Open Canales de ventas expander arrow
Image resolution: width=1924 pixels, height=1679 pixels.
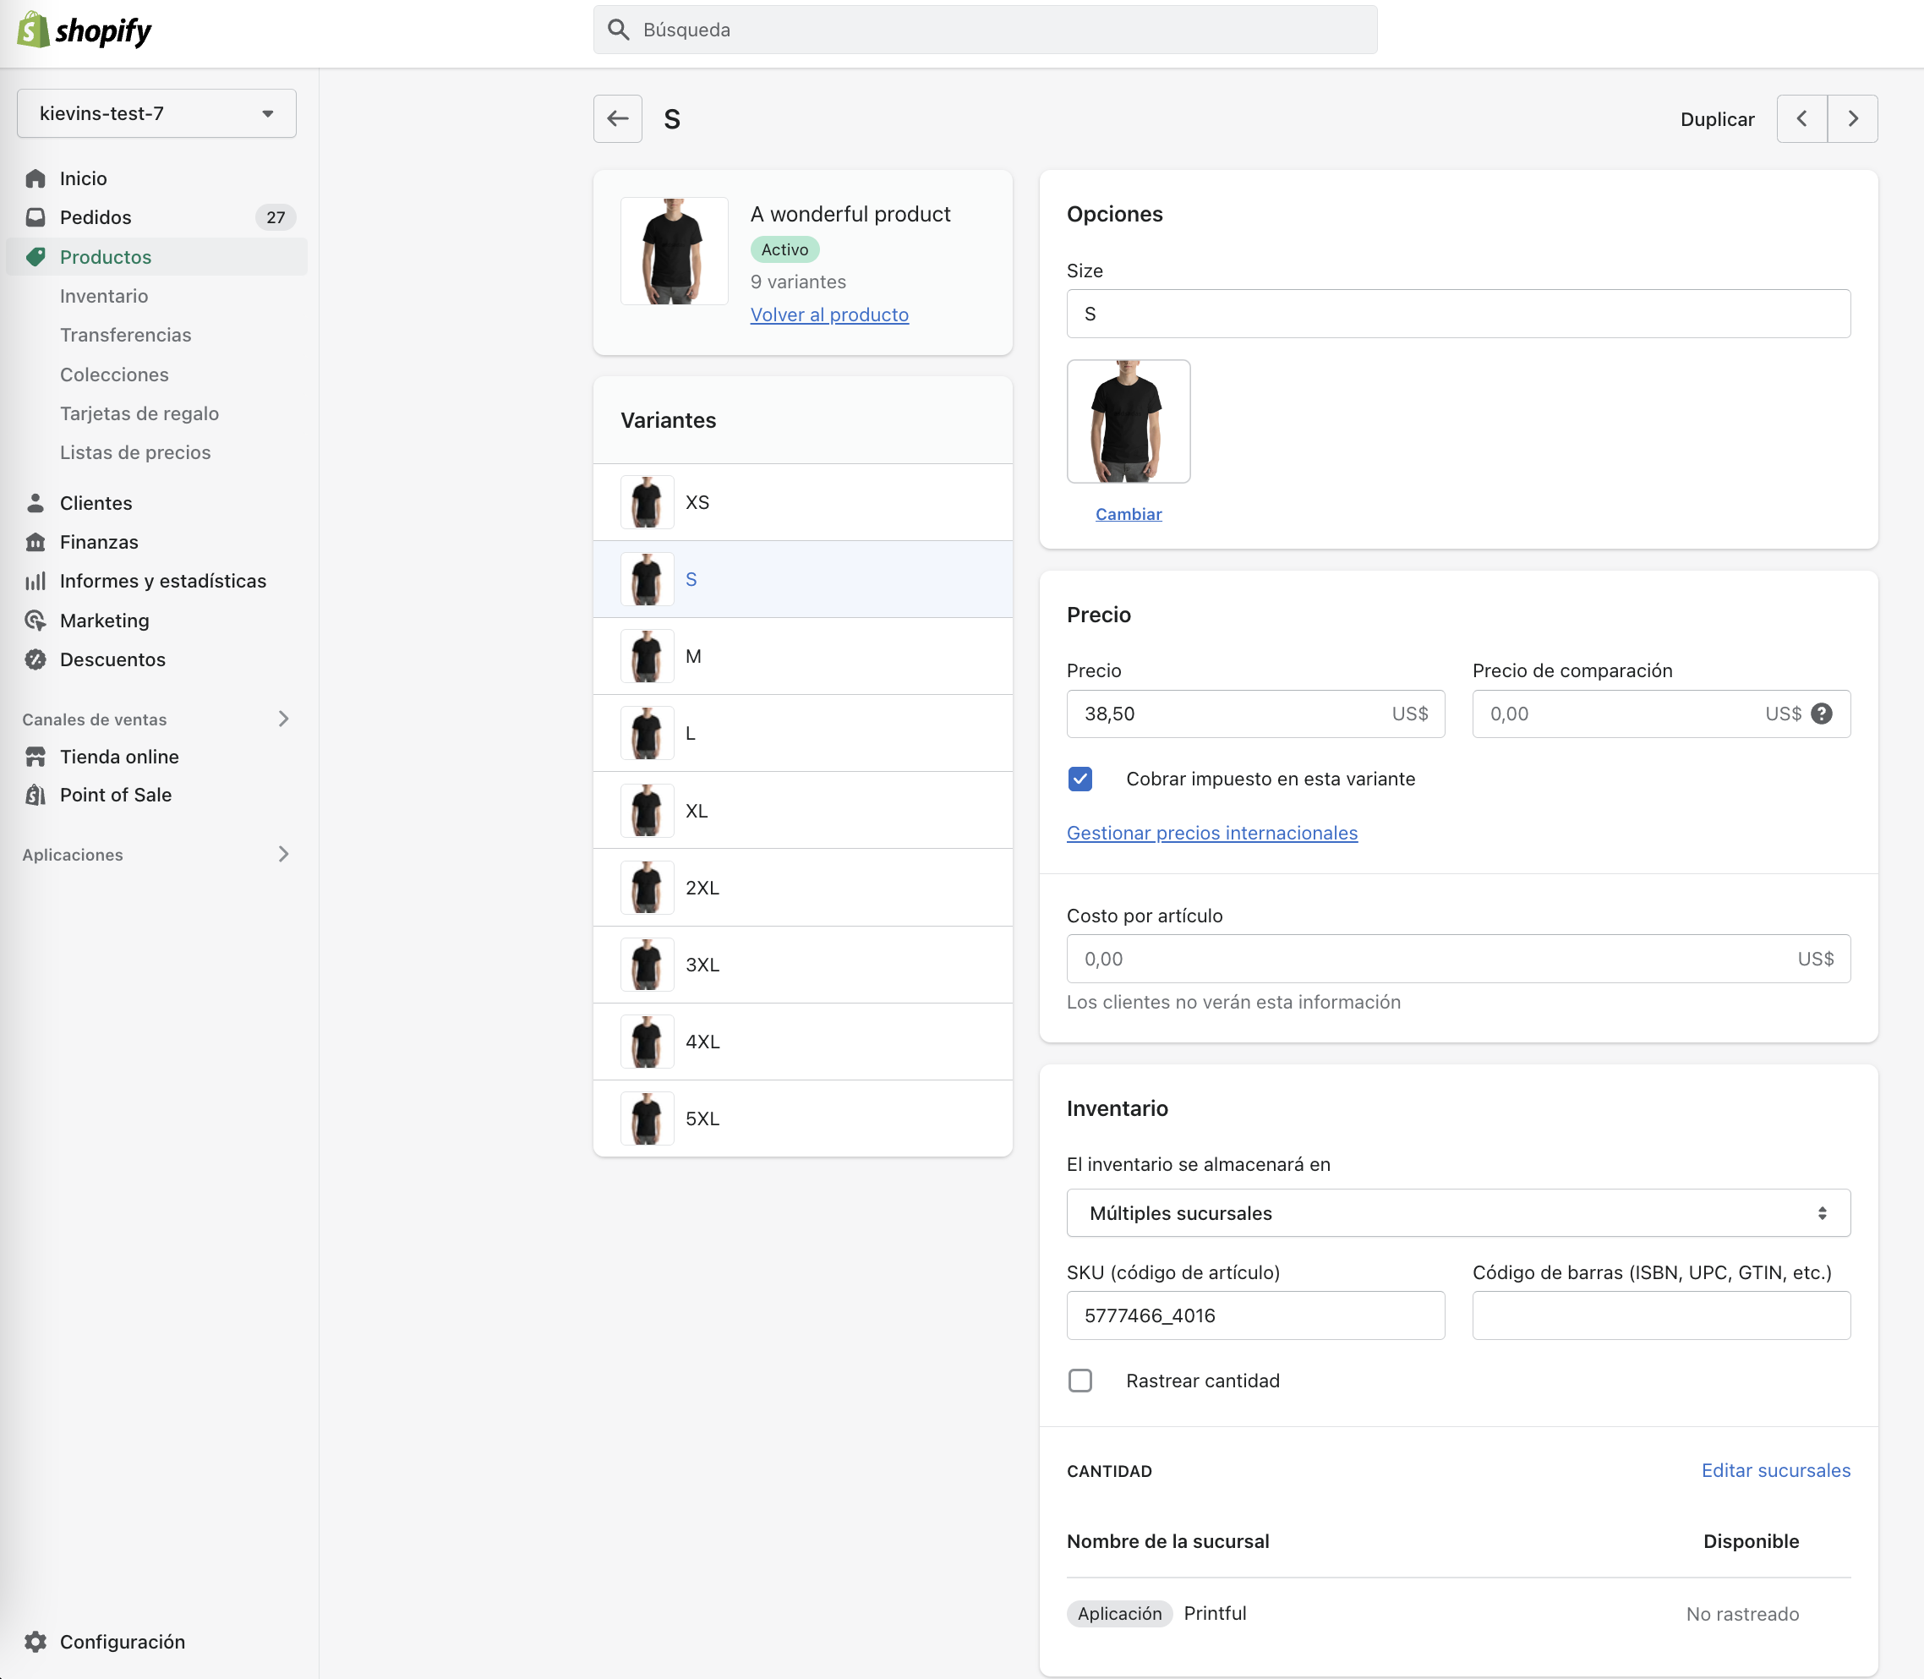tap(283, 719)
